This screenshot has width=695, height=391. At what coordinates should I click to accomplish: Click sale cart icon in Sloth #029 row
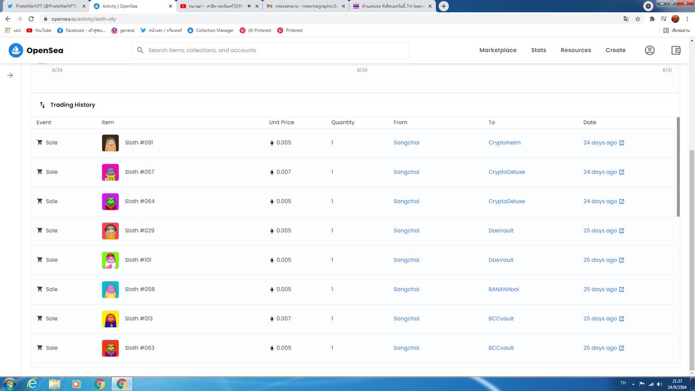point(40,231)
